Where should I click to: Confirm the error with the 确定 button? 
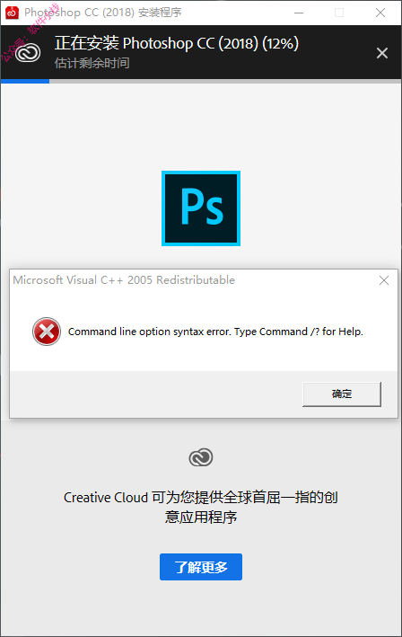pos(342,394)
